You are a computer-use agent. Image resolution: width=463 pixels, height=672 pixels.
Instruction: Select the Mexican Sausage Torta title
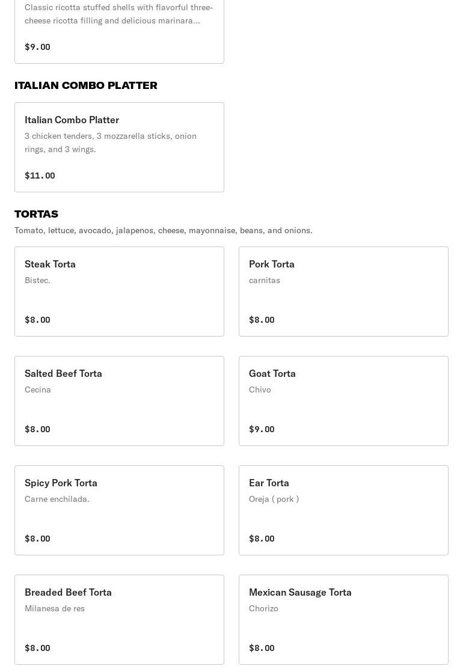click(x=300, y=592)
